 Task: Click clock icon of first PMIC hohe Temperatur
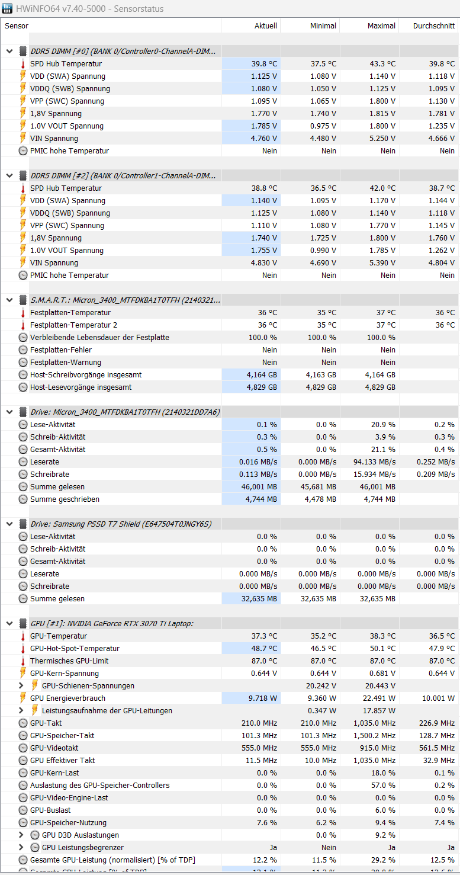pos(23,151)
